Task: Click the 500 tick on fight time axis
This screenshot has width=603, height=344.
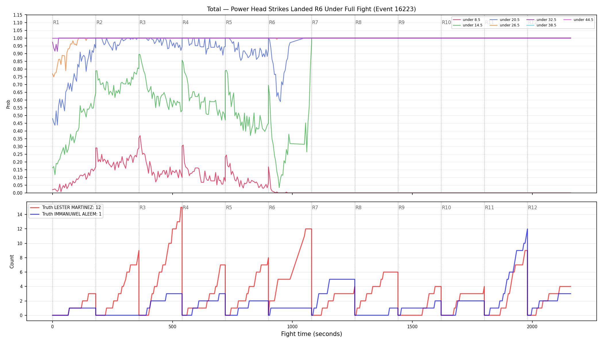Action: (172, 327)
